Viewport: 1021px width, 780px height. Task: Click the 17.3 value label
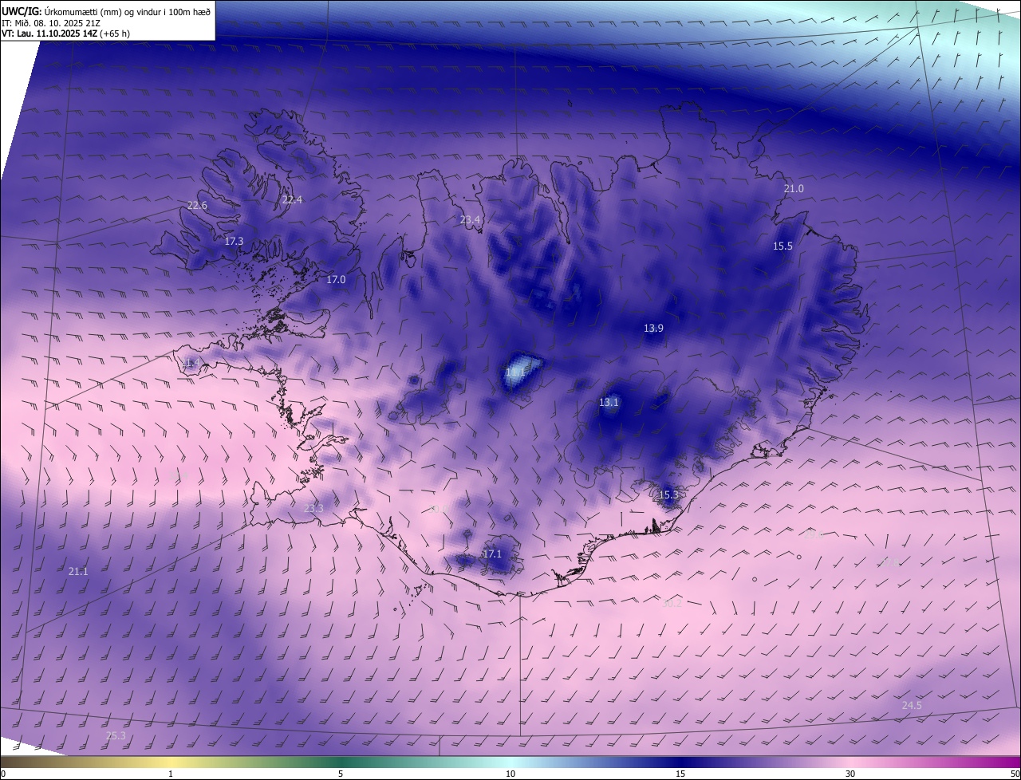(x=234, y=241)
